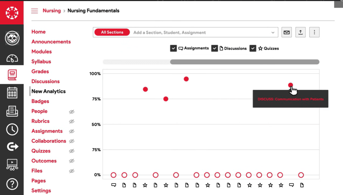Expand the section filter dropdown arrow
The image size is (343, 195).
(x=273, y=33)
